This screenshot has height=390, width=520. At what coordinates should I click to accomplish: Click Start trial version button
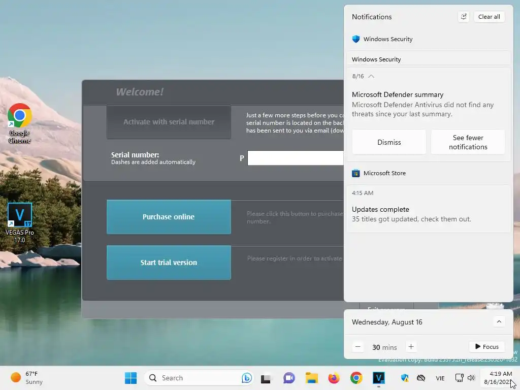[169, 263]
